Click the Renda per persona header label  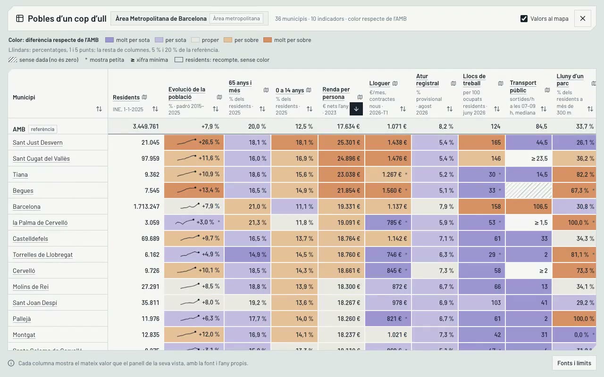coord(336,93)
